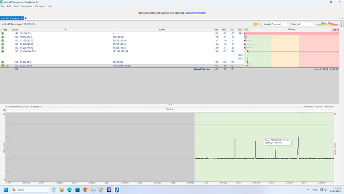
Task: Select hop 3 green circle icon
Action: click(x=3, y=41)
